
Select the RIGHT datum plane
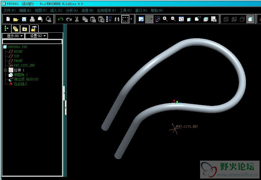click(18, 52)
